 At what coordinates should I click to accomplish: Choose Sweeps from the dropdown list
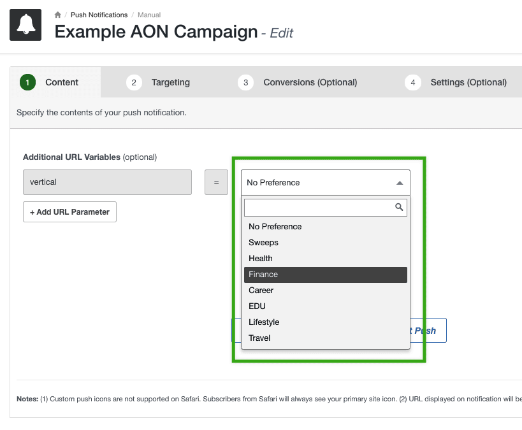[x=263, y=243]
